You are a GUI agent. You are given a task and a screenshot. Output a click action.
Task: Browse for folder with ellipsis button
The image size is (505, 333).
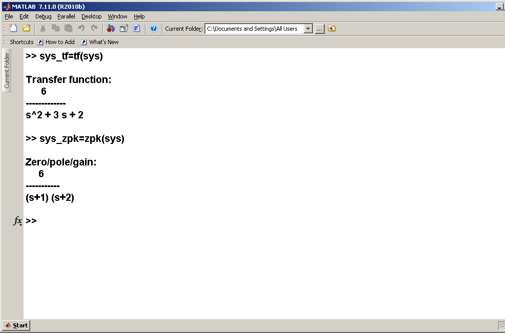point(319,29)
